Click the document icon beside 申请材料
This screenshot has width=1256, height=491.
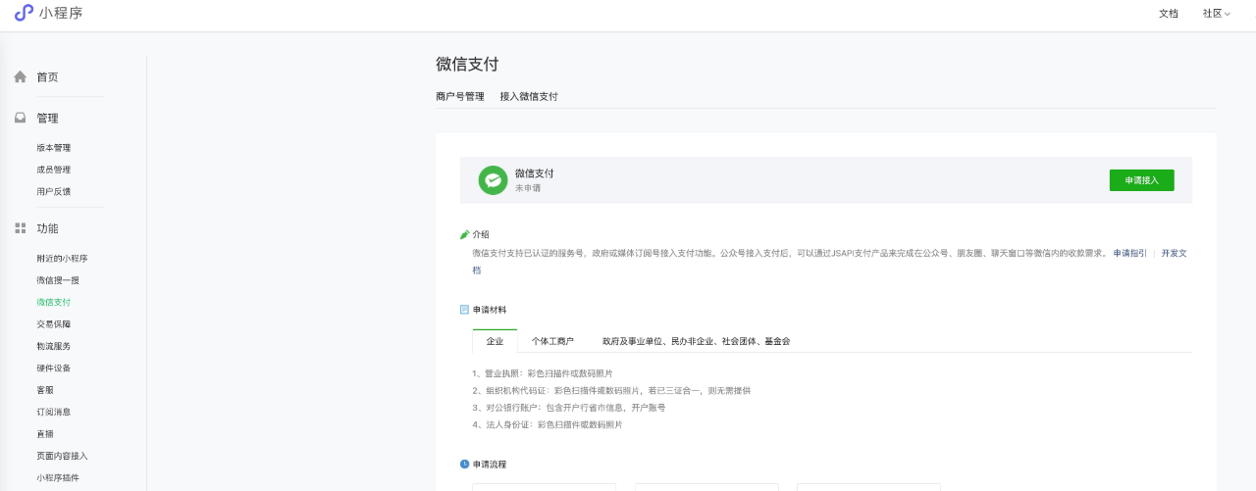465,310
